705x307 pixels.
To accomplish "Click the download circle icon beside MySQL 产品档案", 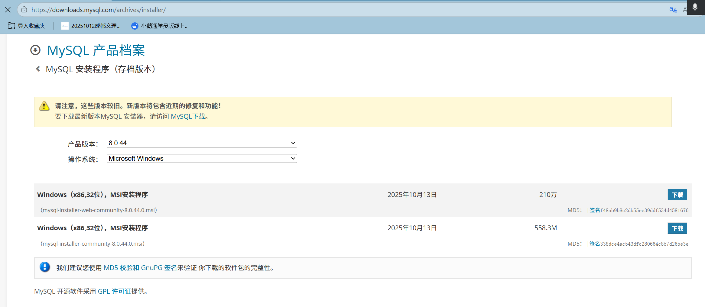I will [x=35, y=50].
